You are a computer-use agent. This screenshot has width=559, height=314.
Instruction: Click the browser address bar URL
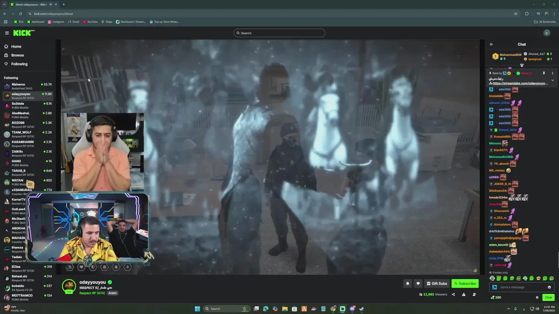[x=53, y=14]
